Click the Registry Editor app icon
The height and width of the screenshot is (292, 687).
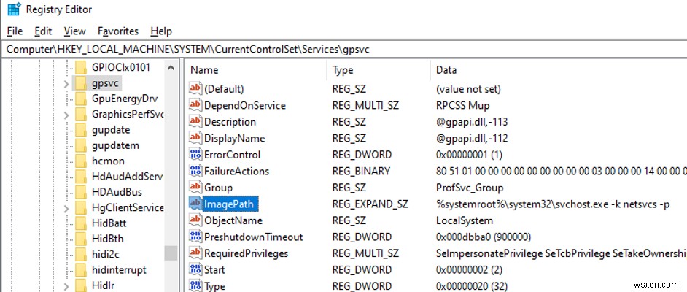click(x=14, y=9)
